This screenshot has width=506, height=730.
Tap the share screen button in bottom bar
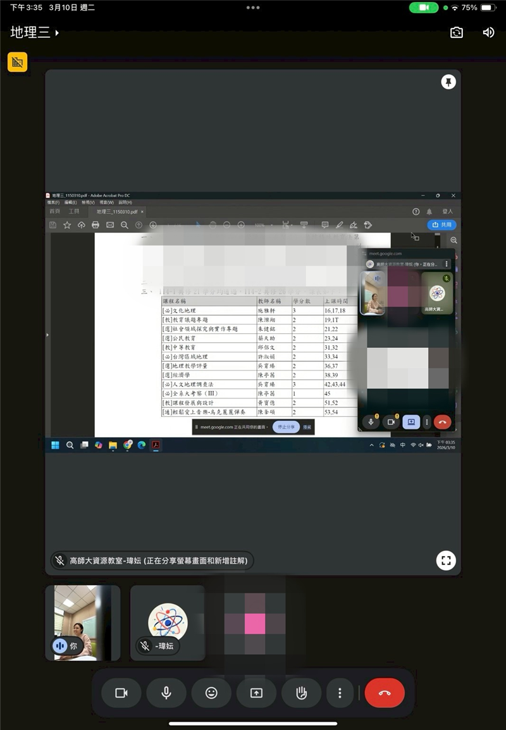point(256,693)
